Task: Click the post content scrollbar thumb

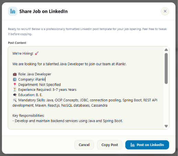Action: pyautogui.click(x=166, y=68)
